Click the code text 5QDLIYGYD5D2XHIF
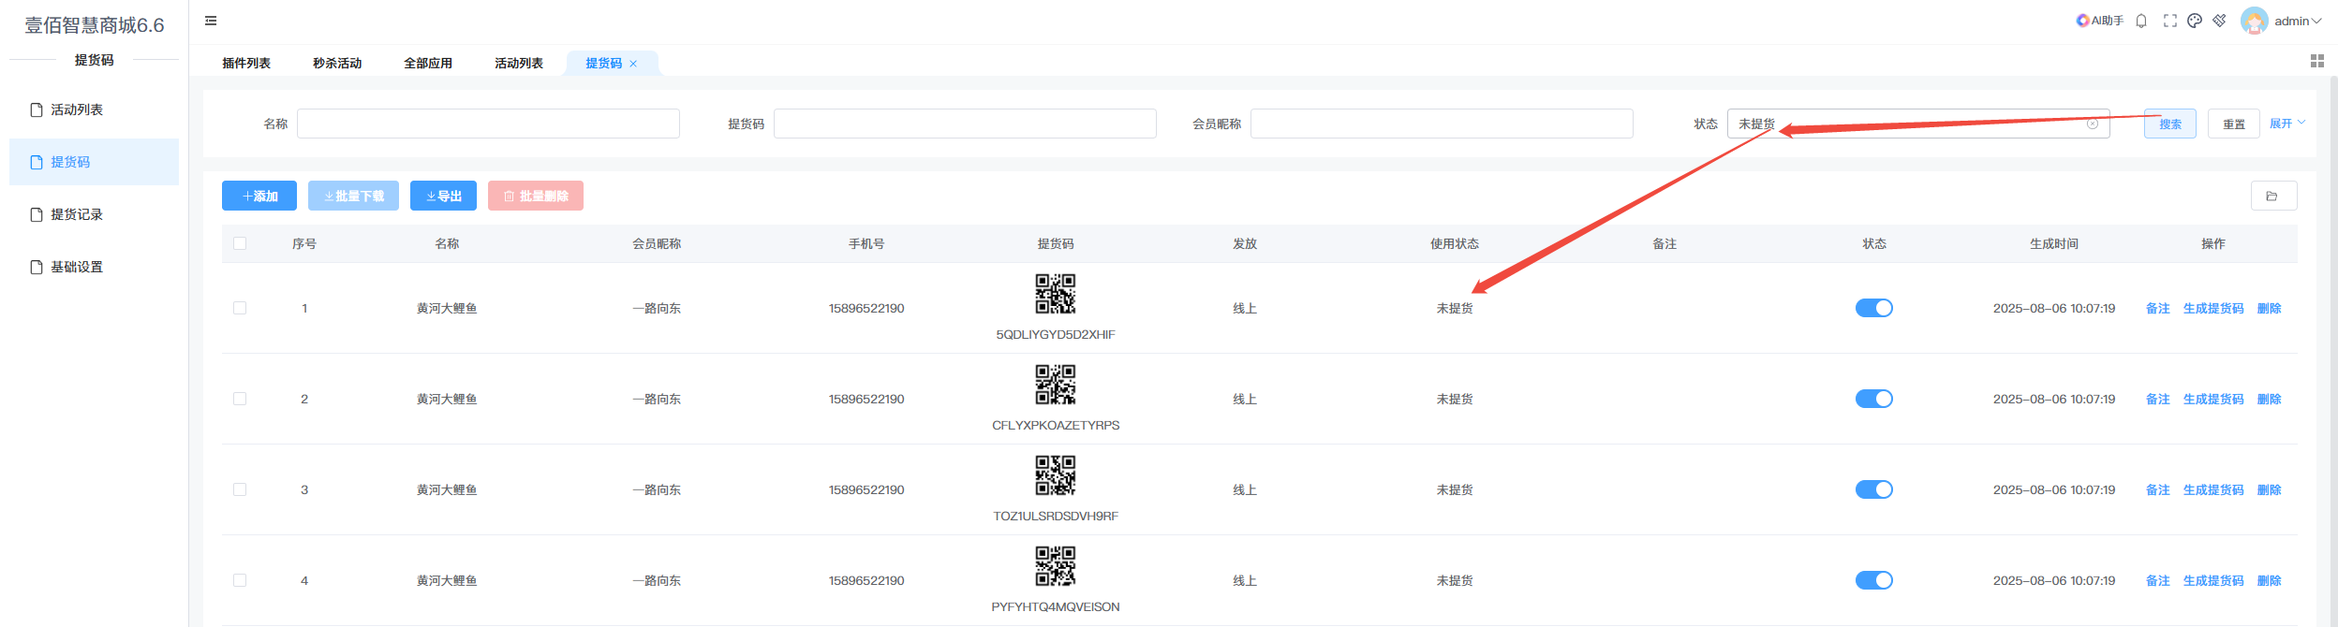This screenshot has width=2338, height=627. (x=1056, y=334)
